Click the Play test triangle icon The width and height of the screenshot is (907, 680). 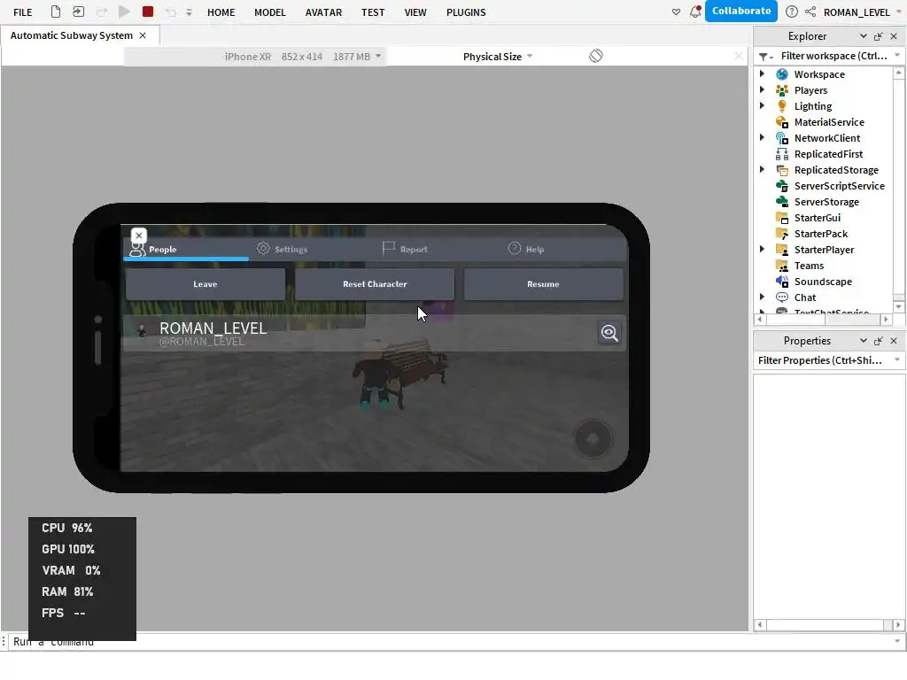tap(124, 12)
